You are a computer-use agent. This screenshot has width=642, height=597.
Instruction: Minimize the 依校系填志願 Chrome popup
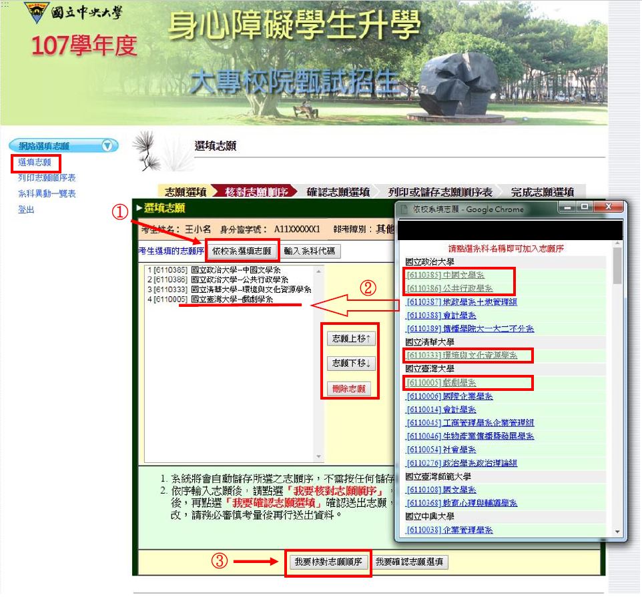[x=567, y=207]
